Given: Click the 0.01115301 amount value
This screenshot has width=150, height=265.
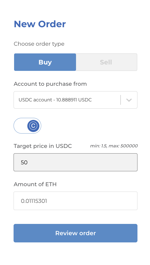Looking at the screenshot, I should [34, 201].
